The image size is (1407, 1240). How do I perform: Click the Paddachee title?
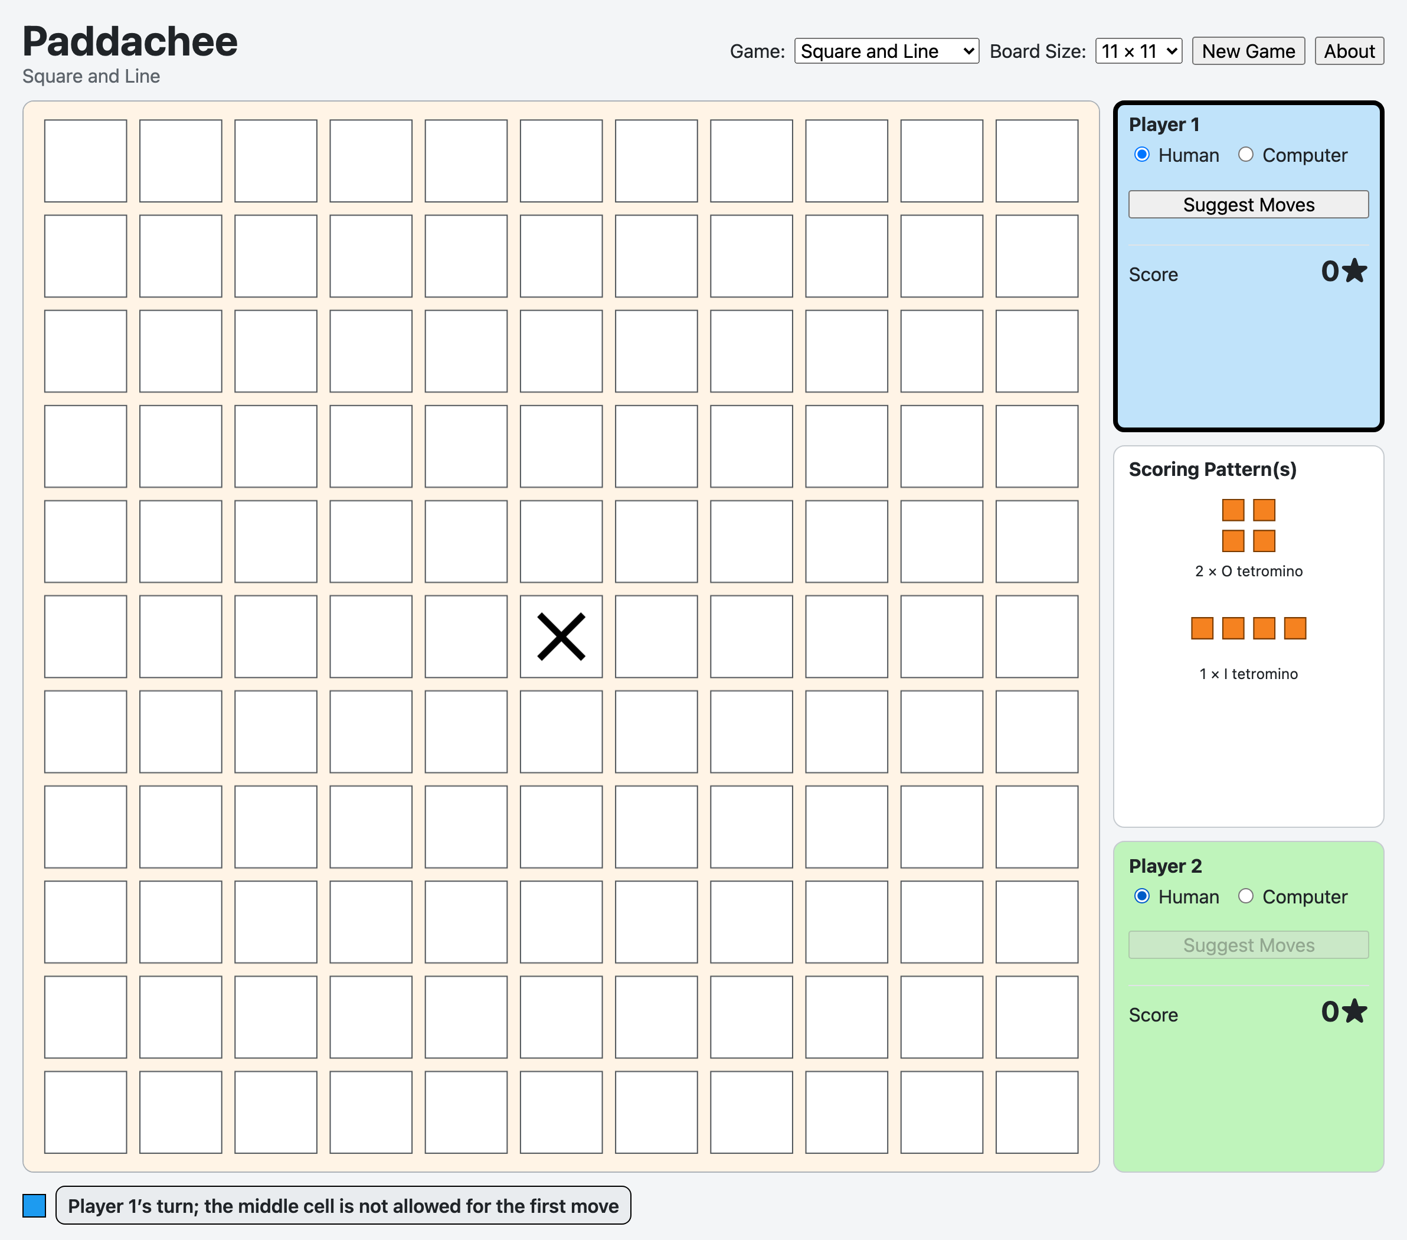point(129,41)
